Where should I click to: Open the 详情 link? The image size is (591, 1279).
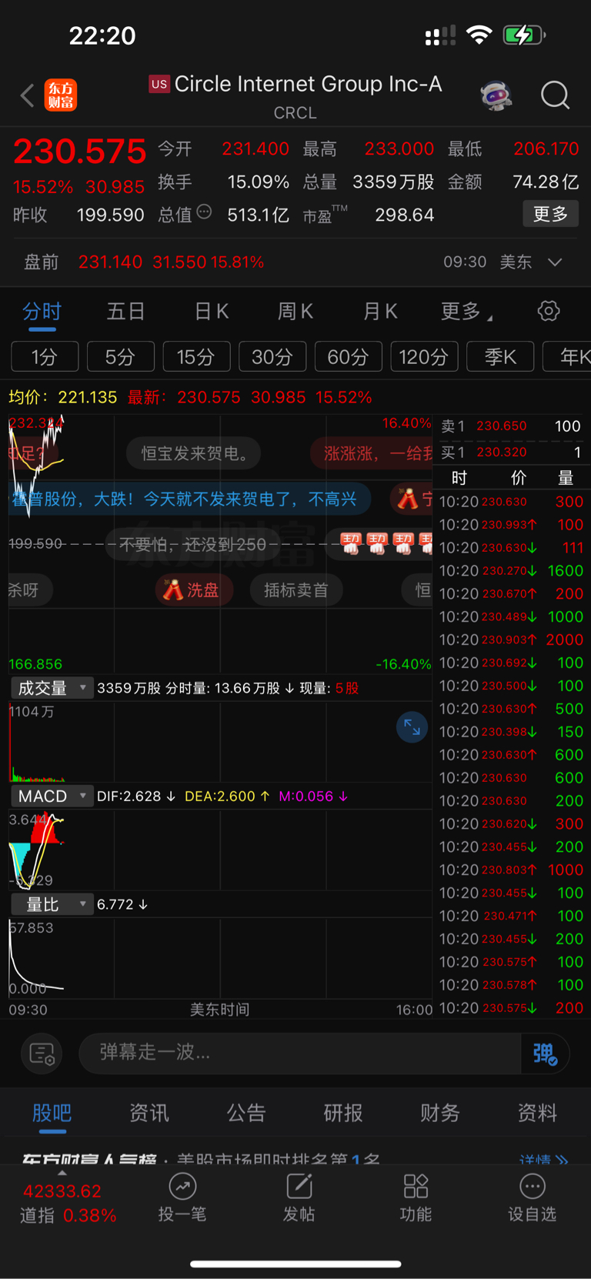tap(543, 1159)
